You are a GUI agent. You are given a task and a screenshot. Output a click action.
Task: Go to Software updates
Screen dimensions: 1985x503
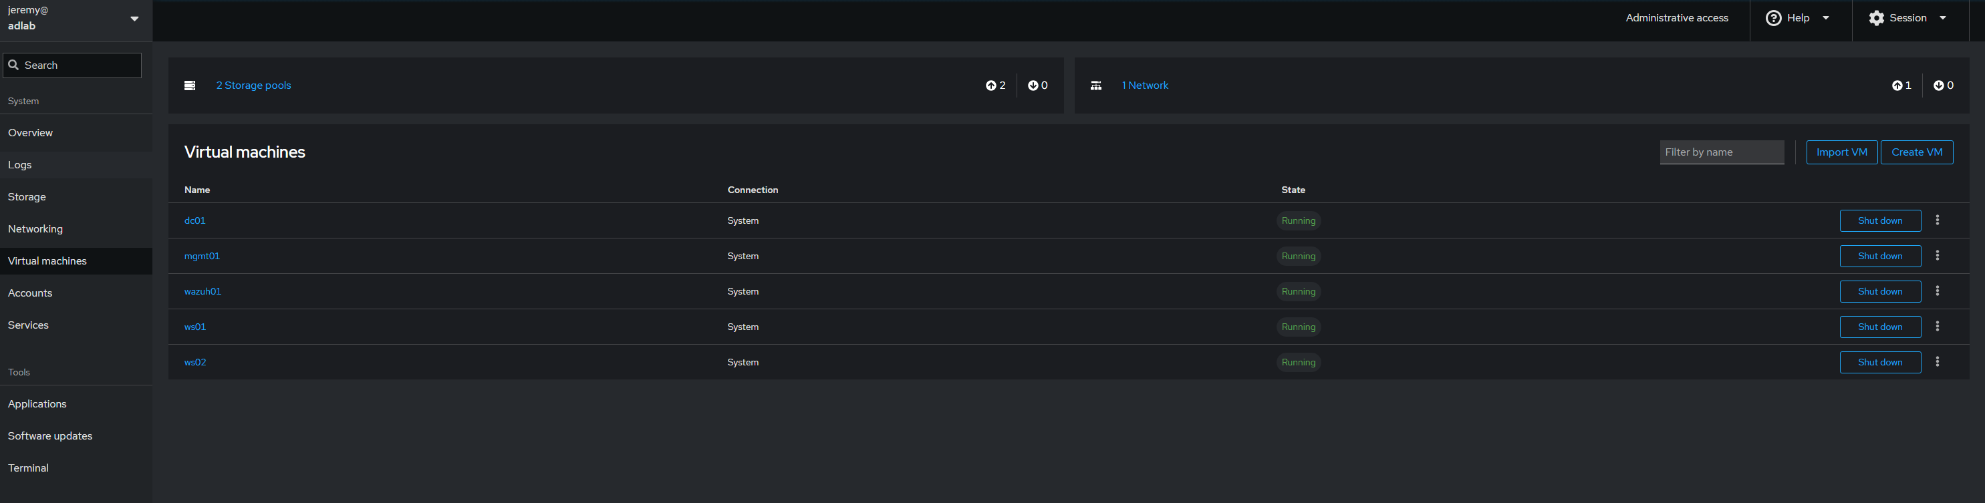(x=76, y=436)
